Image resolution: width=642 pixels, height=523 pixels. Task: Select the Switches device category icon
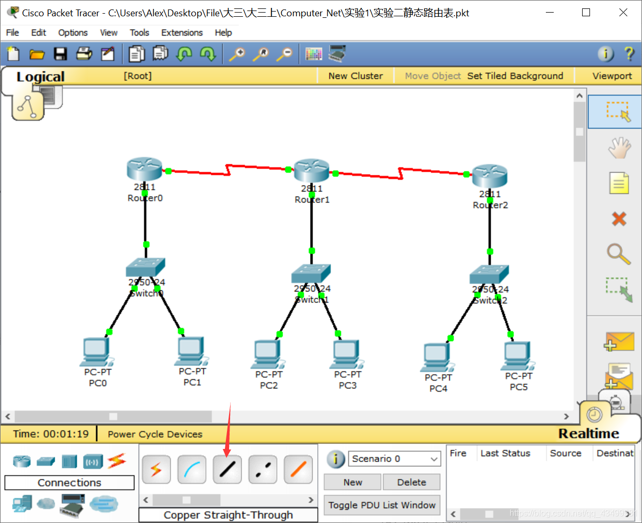[x=46, y=462]
